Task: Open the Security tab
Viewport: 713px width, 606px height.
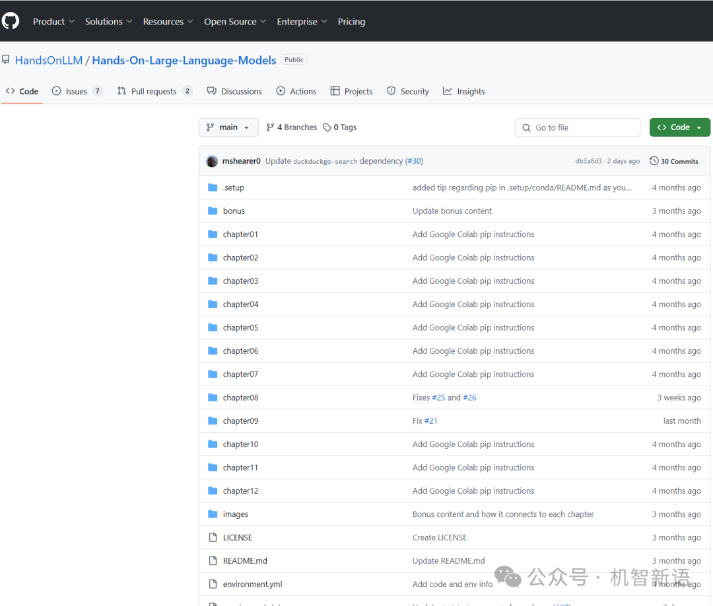Action: pyautogui.click(x=408, y=91)
